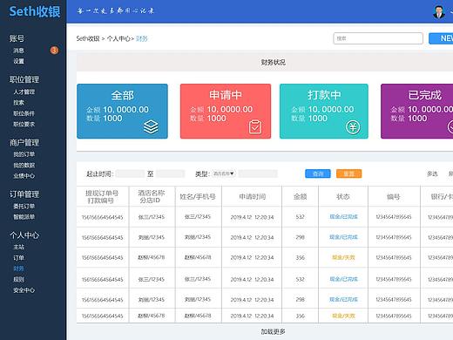Click the 订单管理 sidebar section heading
This screenshot has width=453, height=340.
(24, 194)
